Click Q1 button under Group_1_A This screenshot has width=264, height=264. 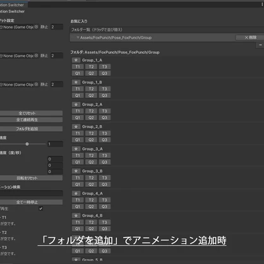[x=78, y=73]
